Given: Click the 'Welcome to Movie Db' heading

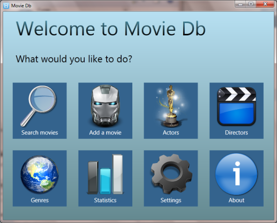Looking at the screenshot, I should pyautogui.click(x=111, y=29).
